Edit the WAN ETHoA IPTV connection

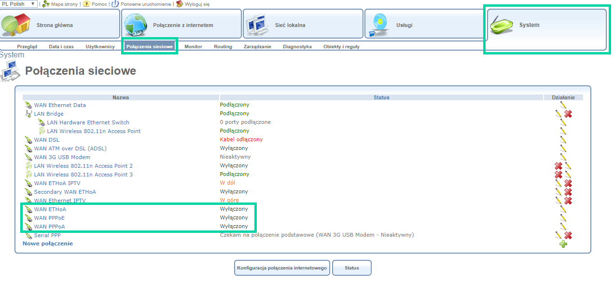coord(558,183)
